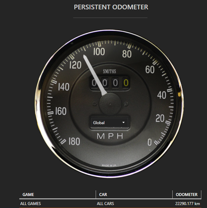Select the ALL GAMES row cell
This screenshot has width=207, height=208.
pos(31,203)
